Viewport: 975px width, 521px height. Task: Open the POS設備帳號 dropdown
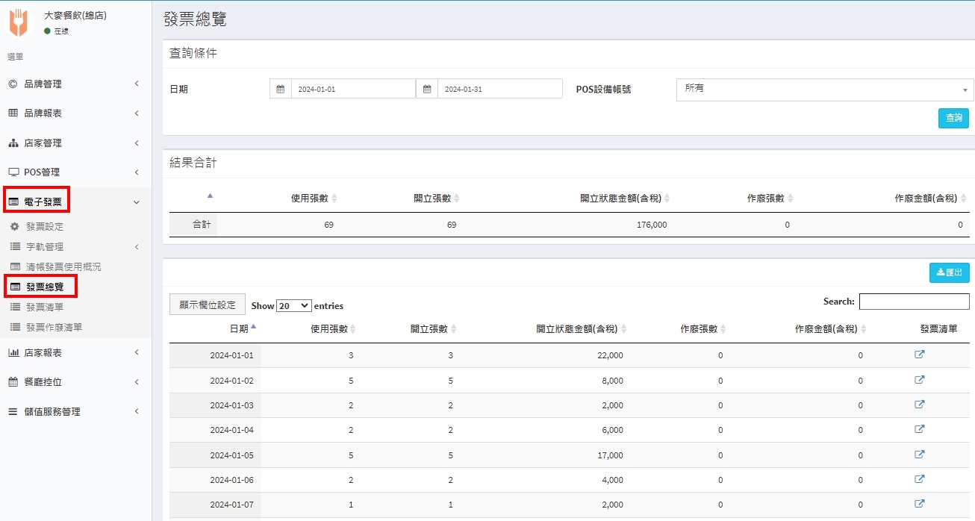point(824,90)
